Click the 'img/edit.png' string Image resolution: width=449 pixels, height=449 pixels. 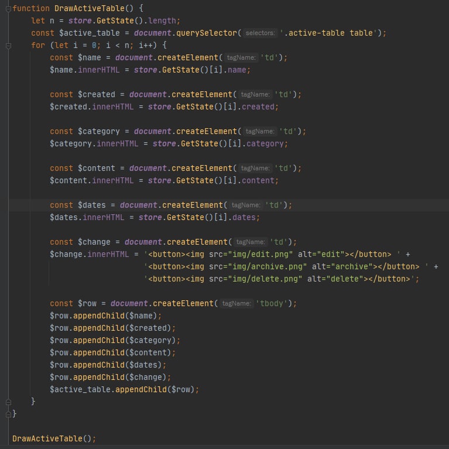[x=260, y=255]
